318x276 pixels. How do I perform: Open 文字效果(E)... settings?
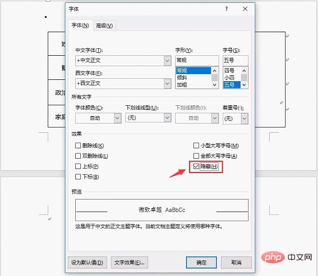click(129, 262)
